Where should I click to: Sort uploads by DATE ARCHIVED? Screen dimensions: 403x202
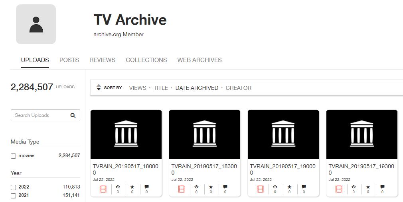pyautogui.click(x=197, y=88)
